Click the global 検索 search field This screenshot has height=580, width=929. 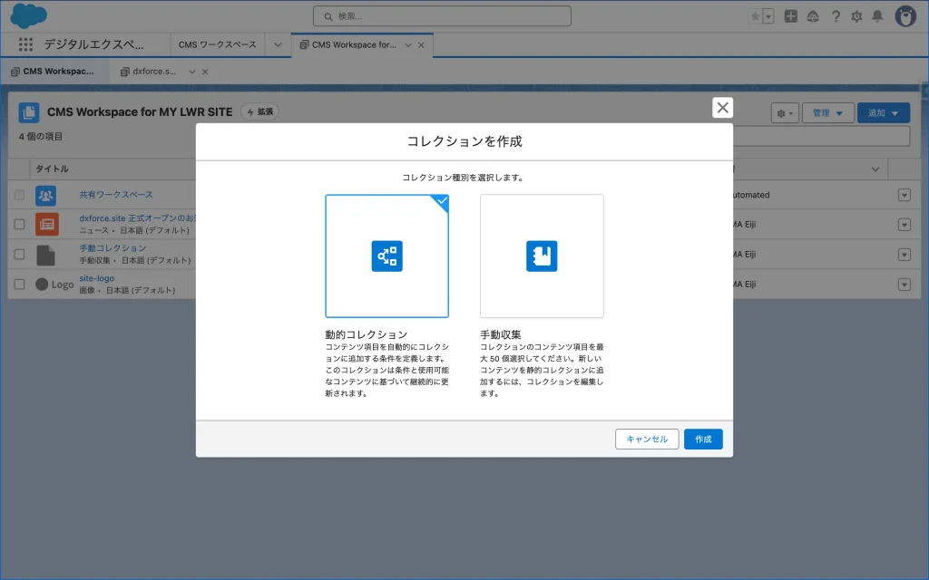442,16
